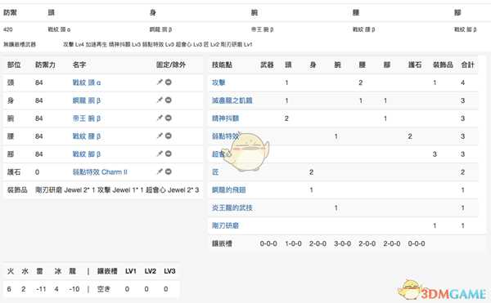This screenshot has height=303, width=491.
Task: Select the 鑲嵌槽 row label under skill table
Action: [222, 243]
